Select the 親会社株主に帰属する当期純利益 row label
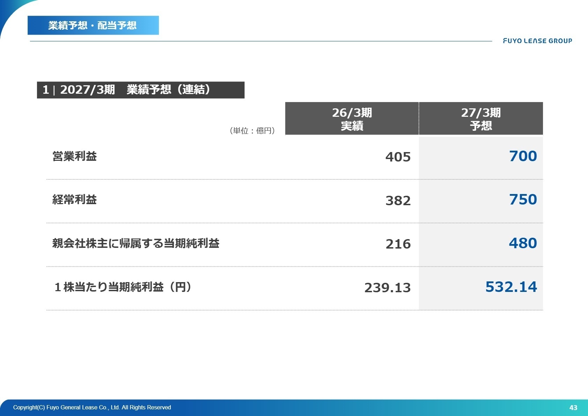 click(136, 243)
